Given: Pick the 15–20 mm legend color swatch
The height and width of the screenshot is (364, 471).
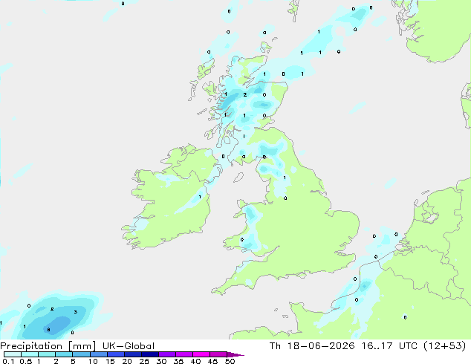Looking at the screenshot, I should tap(115, 354).
